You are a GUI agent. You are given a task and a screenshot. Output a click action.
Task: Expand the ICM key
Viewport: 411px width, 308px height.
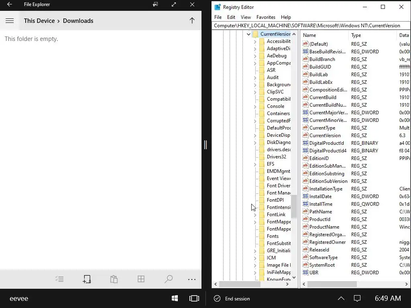point(255,258)
